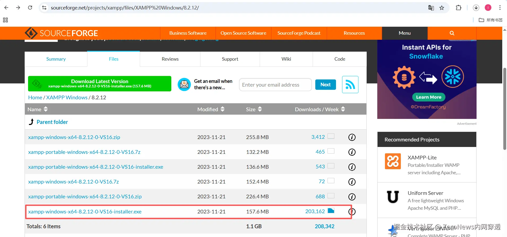Download xampp-windows-x64-8.2.12-0-VS16-installer.exe
Image resolution: width=507 pixels, height=237 pixels.
(x=85, y=212)
